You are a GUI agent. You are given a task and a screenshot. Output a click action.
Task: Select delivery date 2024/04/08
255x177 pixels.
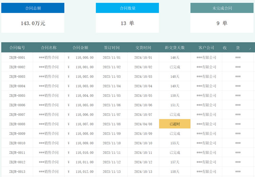tap(143, 124)
